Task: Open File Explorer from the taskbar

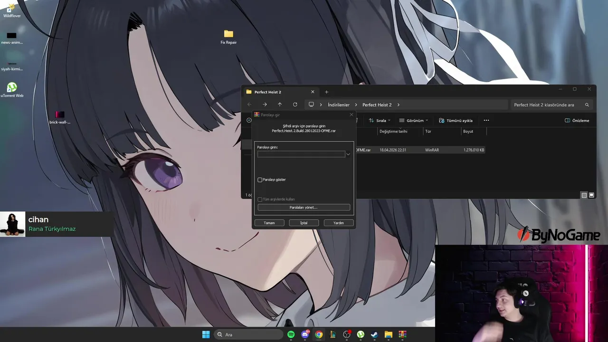Action: [388, 334]
